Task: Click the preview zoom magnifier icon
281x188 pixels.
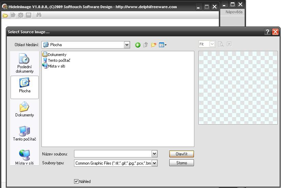Action: [x=221, y=44]
